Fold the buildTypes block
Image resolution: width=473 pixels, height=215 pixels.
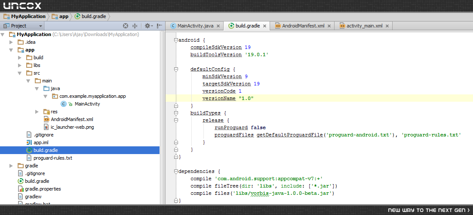[176, 113]
